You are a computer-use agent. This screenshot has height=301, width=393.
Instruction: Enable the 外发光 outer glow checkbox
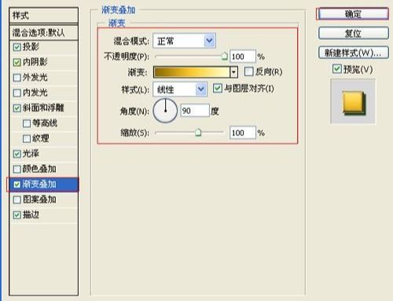pos(17,78)
